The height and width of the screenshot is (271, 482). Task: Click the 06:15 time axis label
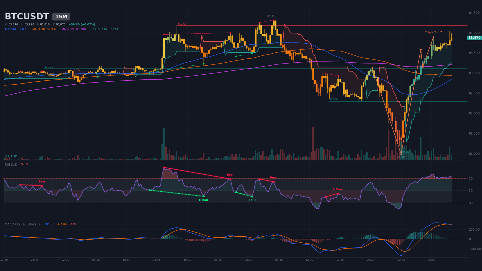click(96, 260)
